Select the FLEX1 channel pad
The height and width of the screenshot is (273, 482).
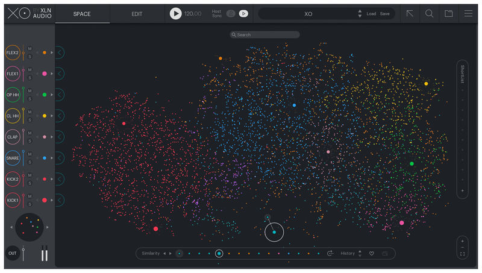tap(13, 74)
